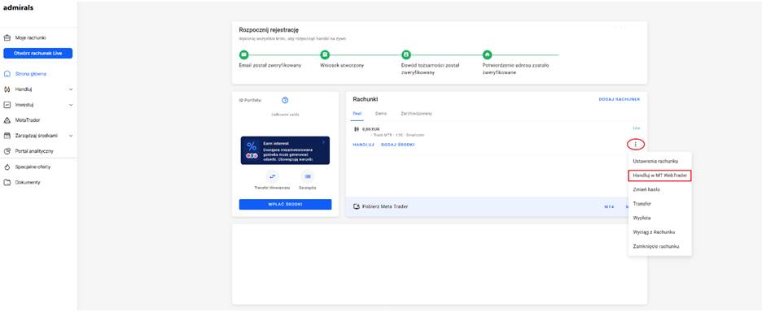Image resolution: width=762 pixels, height=312 pixels.
Task: Expand the Inwestuj sidebar section
Action: (x=71, y=104)
